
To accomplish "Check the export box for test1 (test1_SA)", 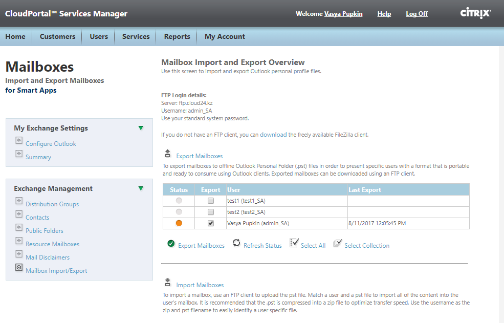I will (211, 201).
